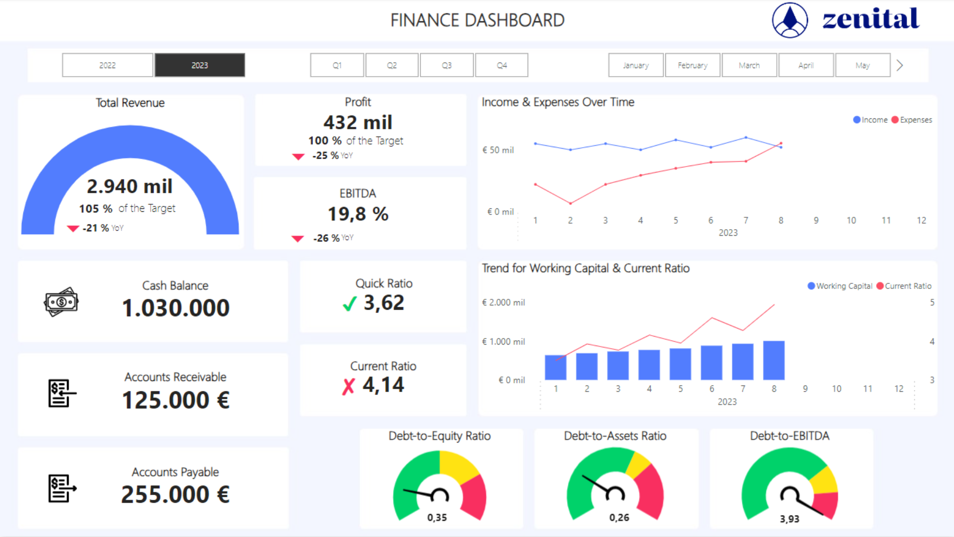Click the red down arrow under Profit
This screenshot has height=537, width=954.
click(x=298, y=157)
